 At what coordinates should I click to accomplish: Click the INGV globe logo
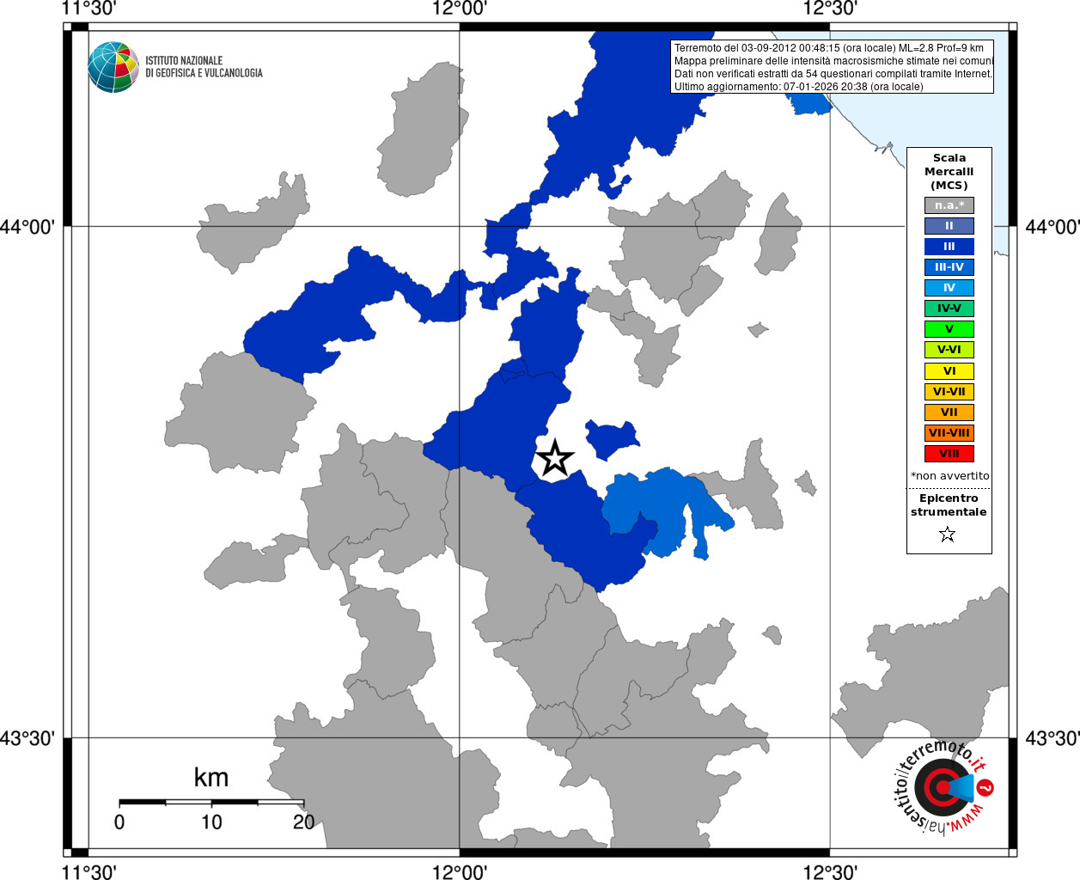[x=113, y=67]
